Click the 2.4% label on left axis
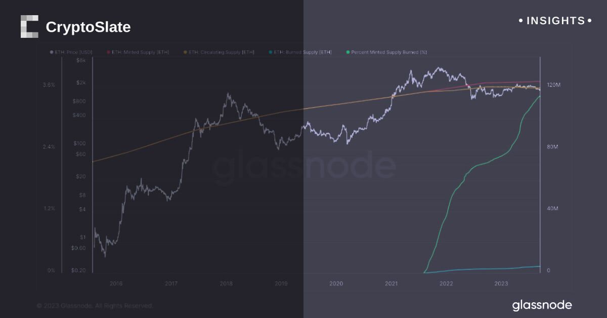The width and height of the screenshot is (607, 318). pyautogui.click(x=49, y=147)
